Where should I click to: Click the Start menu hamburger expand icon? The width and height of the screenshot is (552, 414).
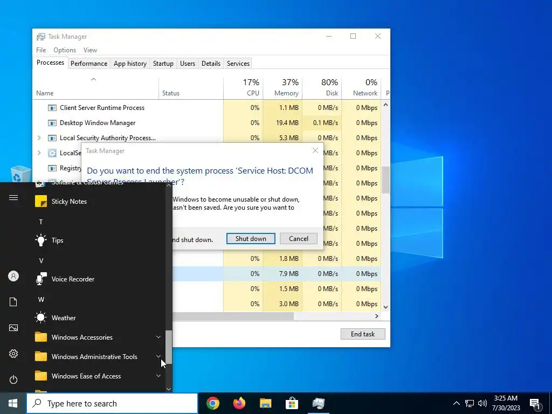(x=13, y=197)
